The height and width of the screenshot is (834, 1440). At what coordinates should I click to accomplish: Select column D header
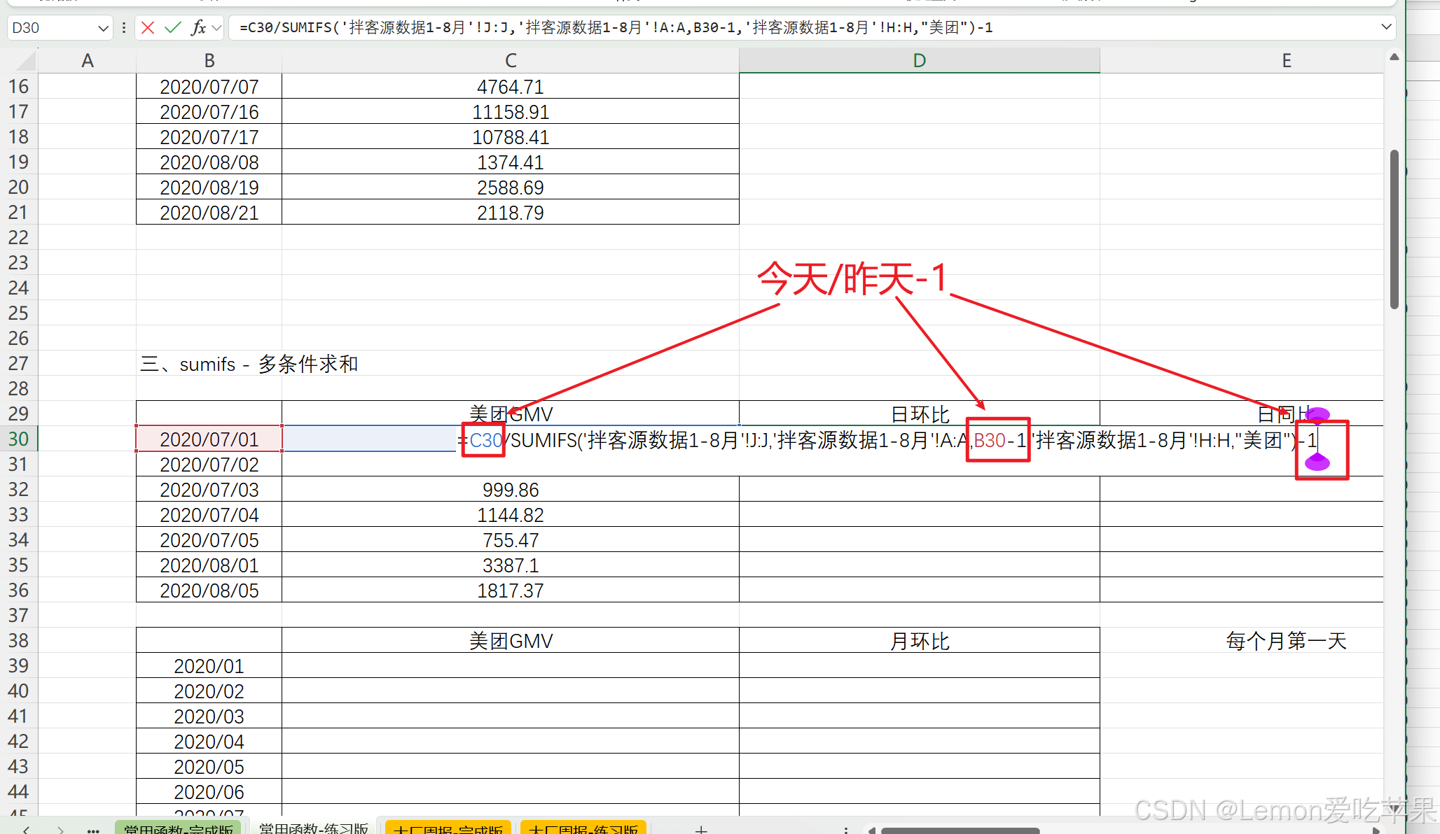coord(920,61)
